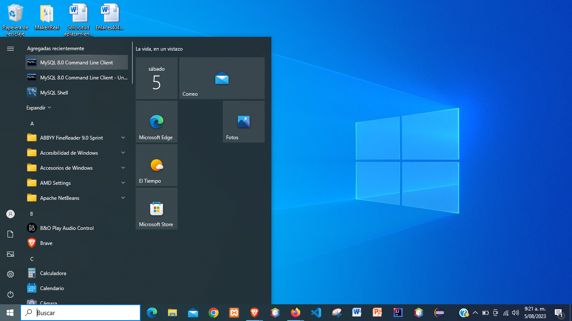572x321 pixels.
Task: Jump to letter A section header
Action: coord(32,124)
